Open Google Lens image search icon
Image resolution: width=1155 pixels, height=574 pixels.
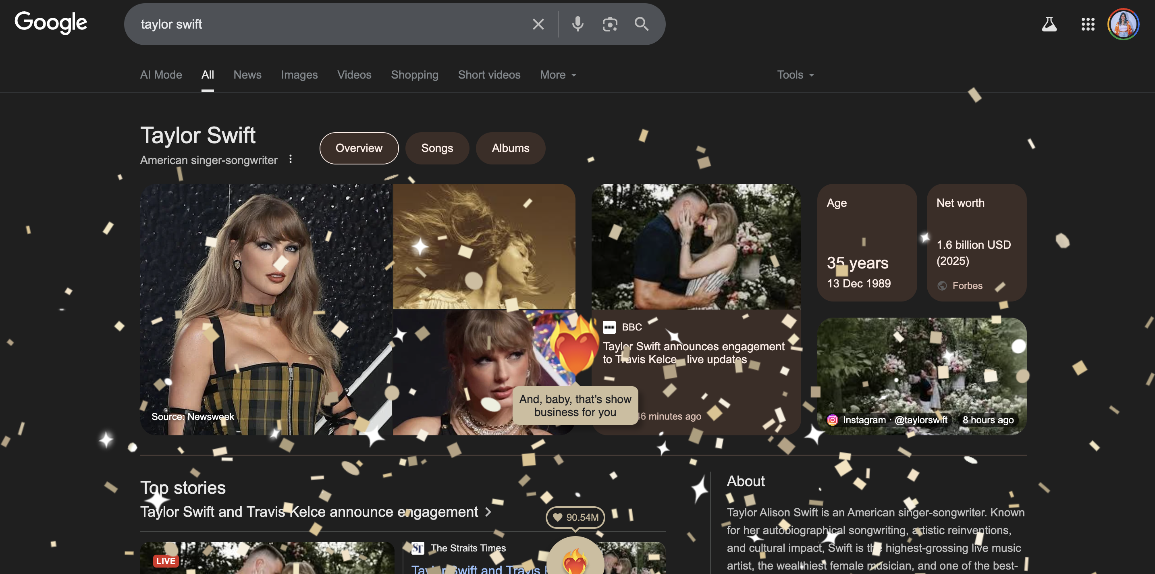[x=610, y=24]
